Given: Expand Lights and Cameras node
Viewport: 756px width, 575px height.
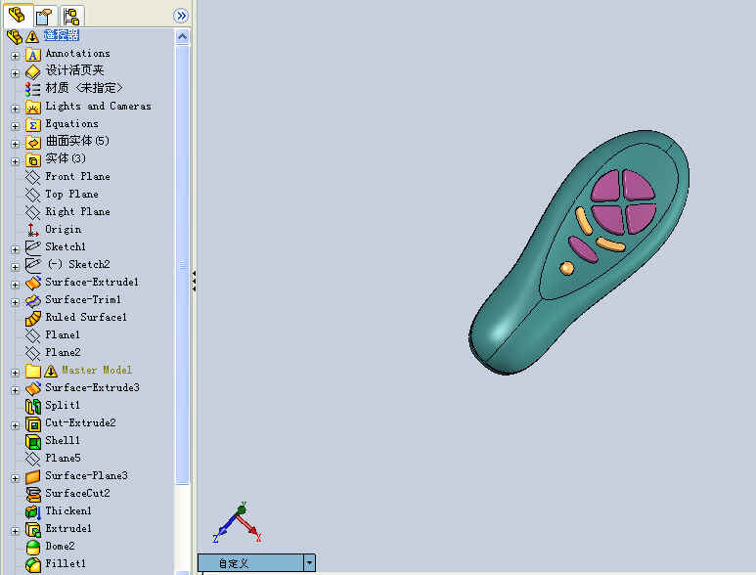Looking at the screenshot, I should [15, 109].
